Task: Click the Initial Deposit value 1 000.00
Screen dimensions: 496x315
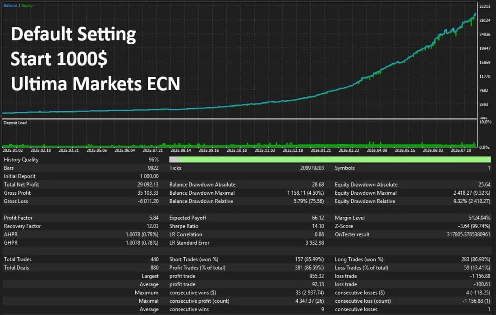Action: coord(149,176)
